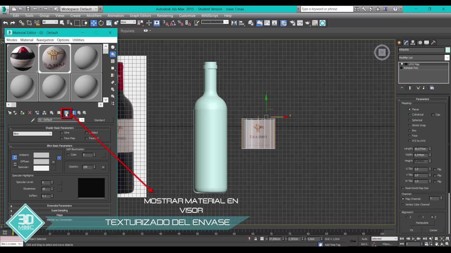Open reference coordinate View dropdown
Image resolution: width=451 pixels, height=253 pixels.
point(128,22)
